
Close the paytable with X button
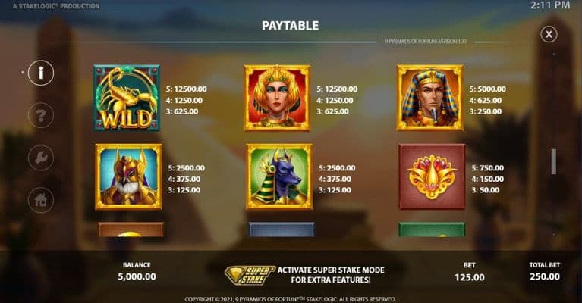tap(549, 34)
